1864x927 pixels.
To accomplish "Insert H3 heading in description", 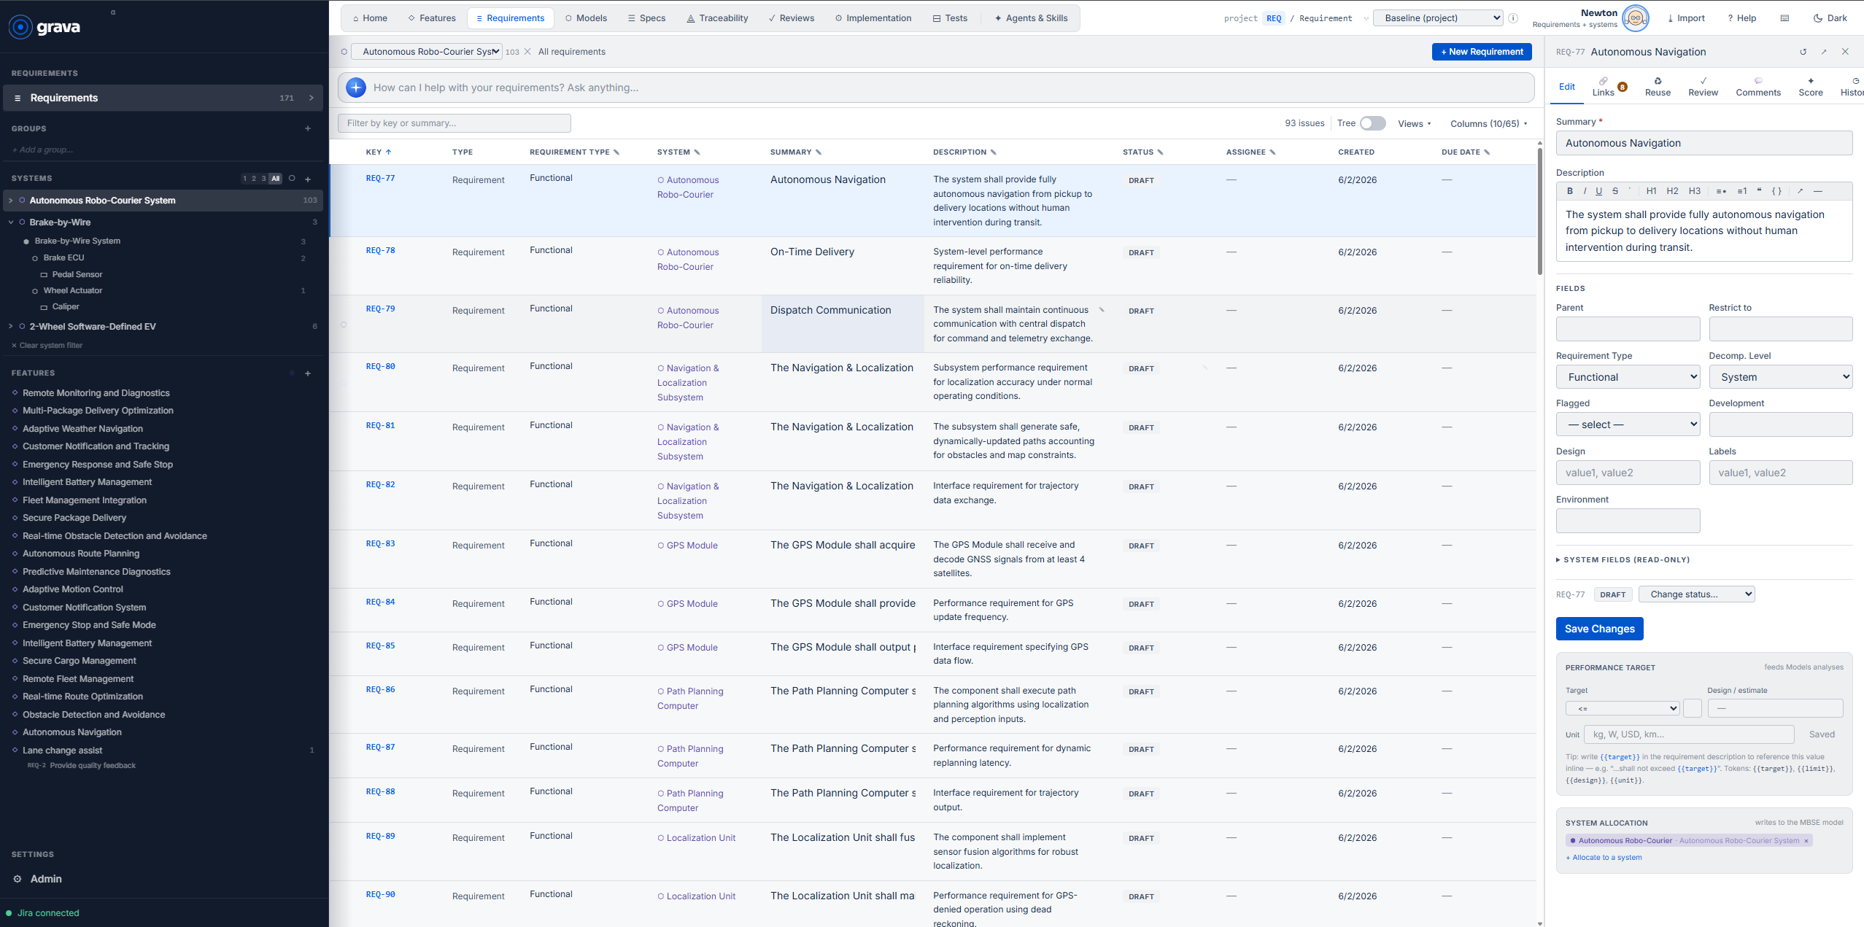I will (x=1695, y=191).
